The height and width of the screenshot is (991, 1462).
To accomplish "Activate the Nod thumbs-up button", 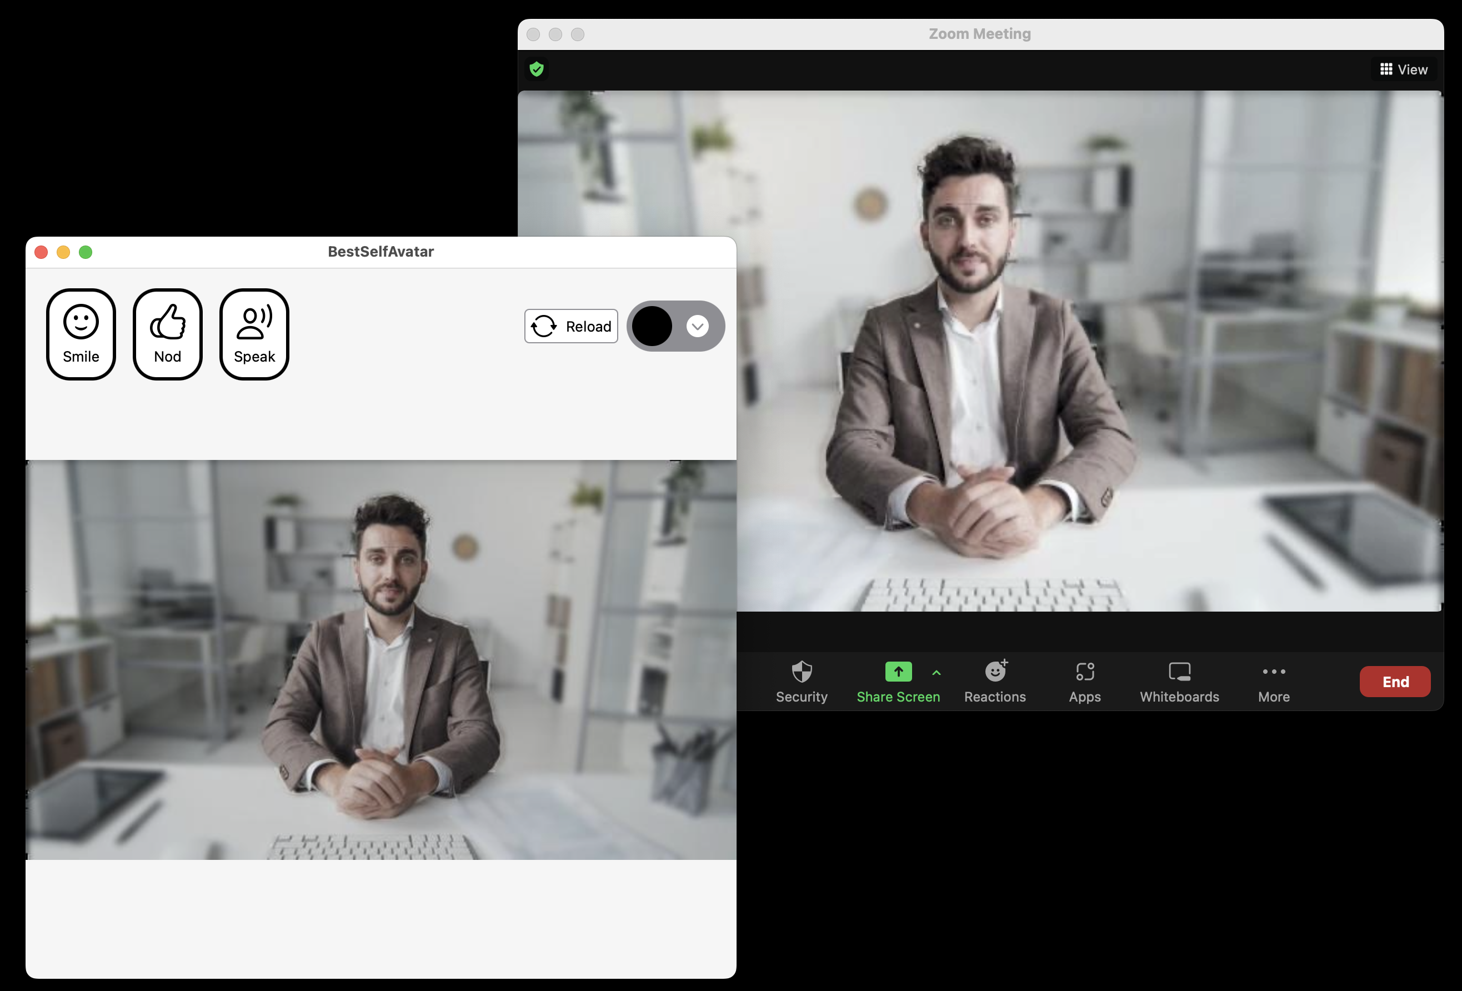I will tap(167, 334).
